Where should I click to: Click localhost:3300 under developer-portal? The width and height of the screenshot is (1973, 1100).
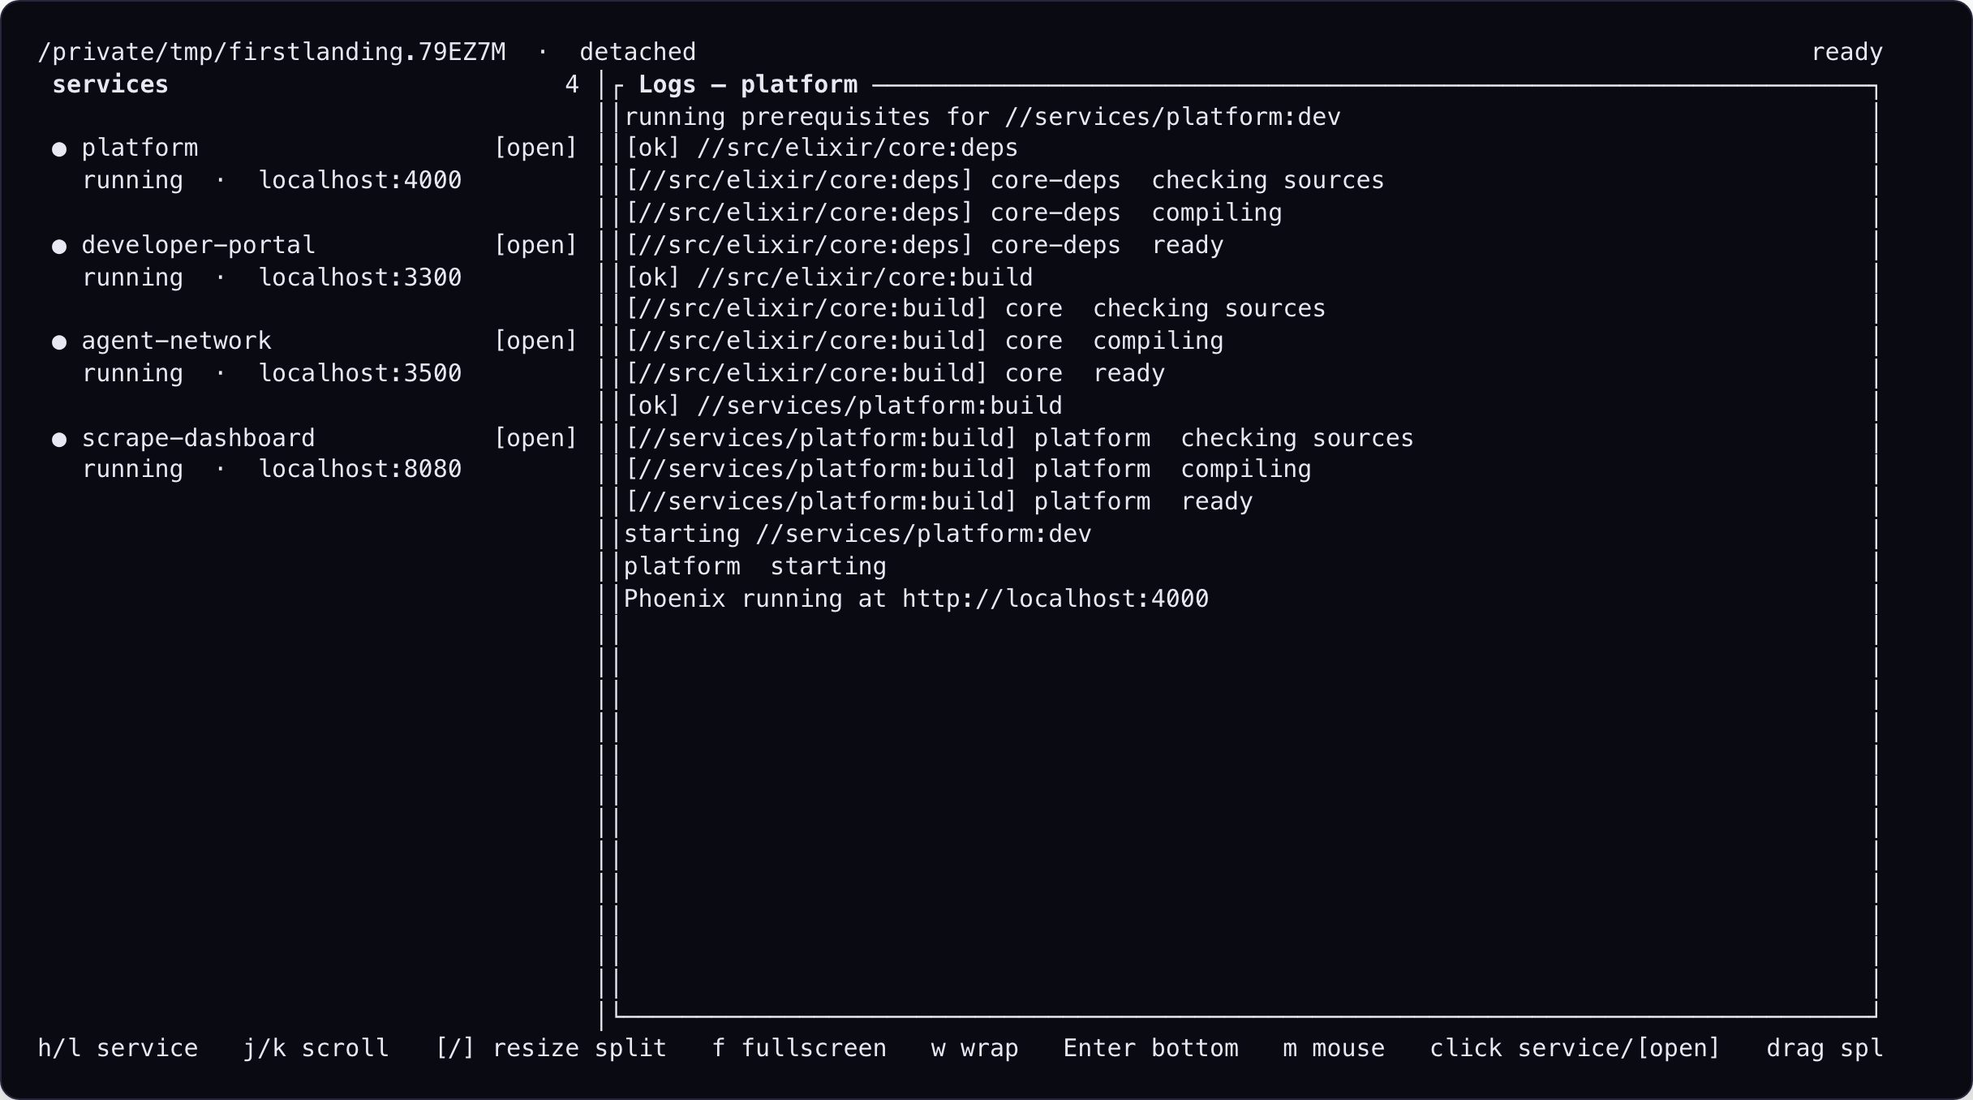359,277
